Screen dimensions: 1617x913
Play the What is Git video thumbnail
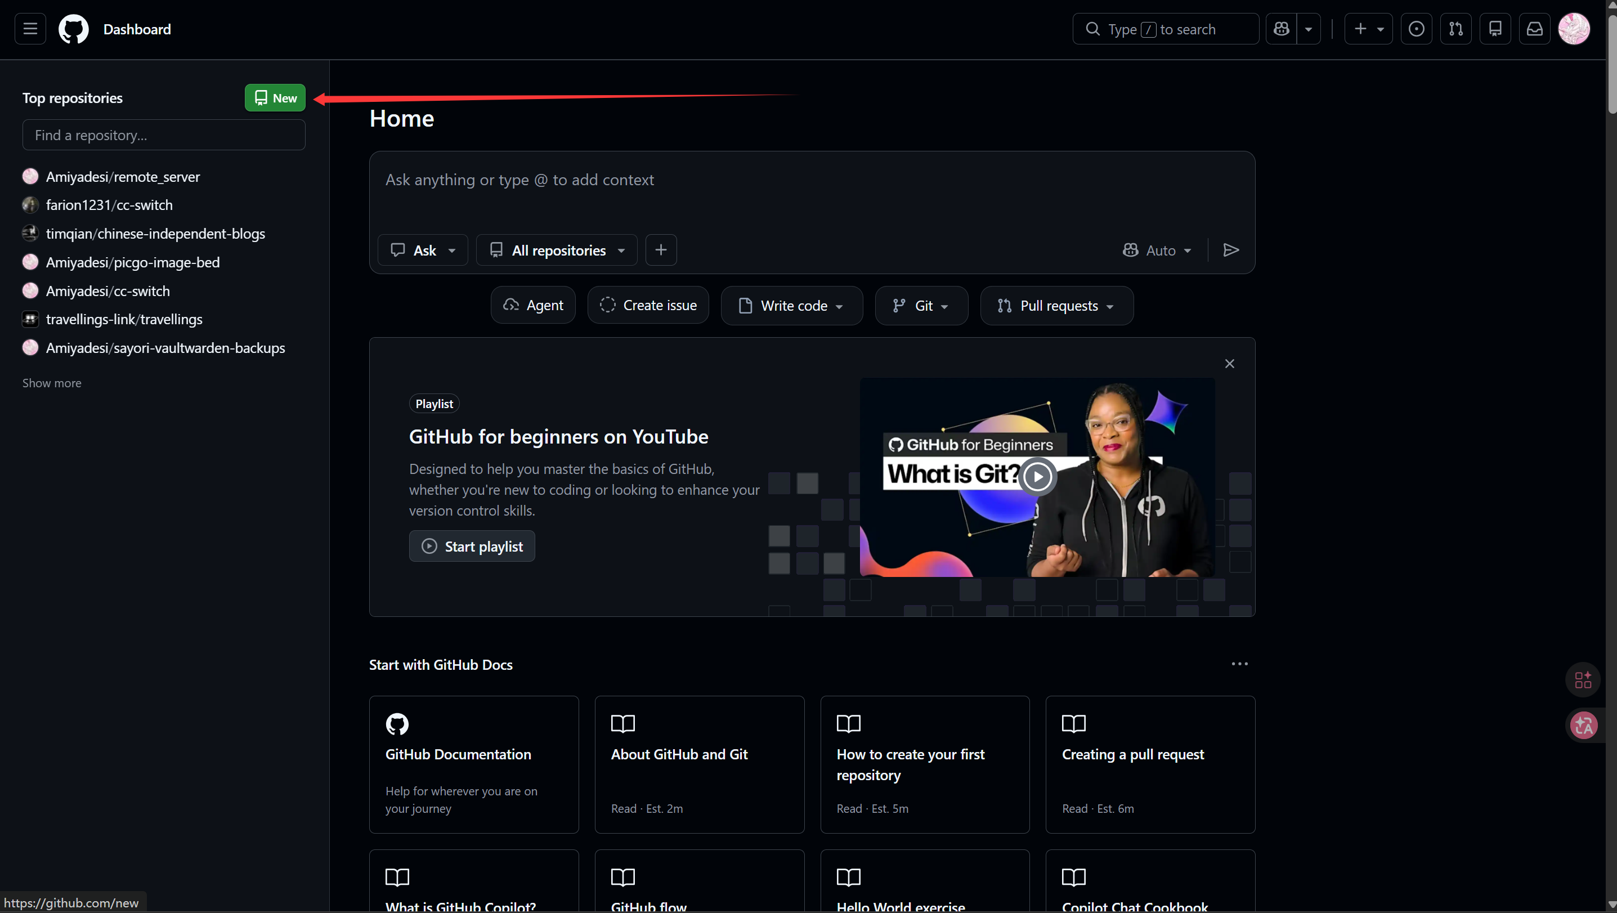1037,477
